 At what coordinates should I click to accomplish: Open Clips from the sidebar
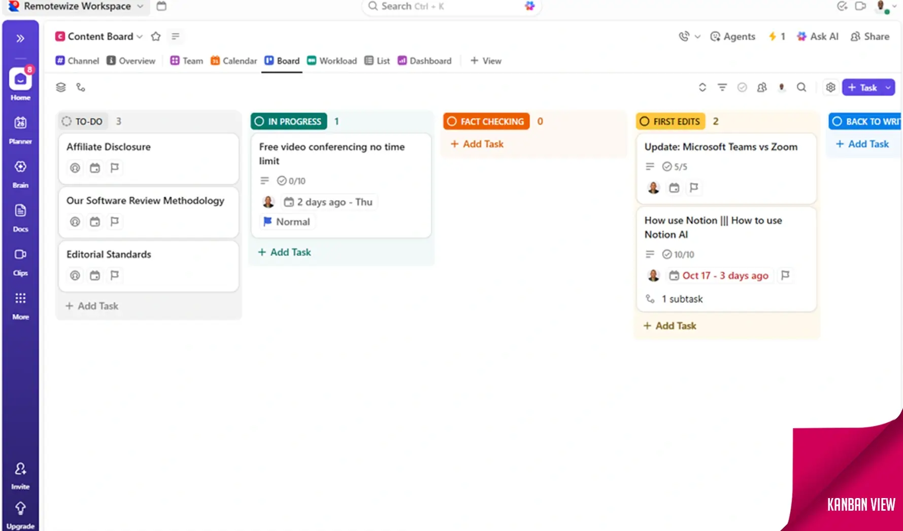(x=20, y=261)
